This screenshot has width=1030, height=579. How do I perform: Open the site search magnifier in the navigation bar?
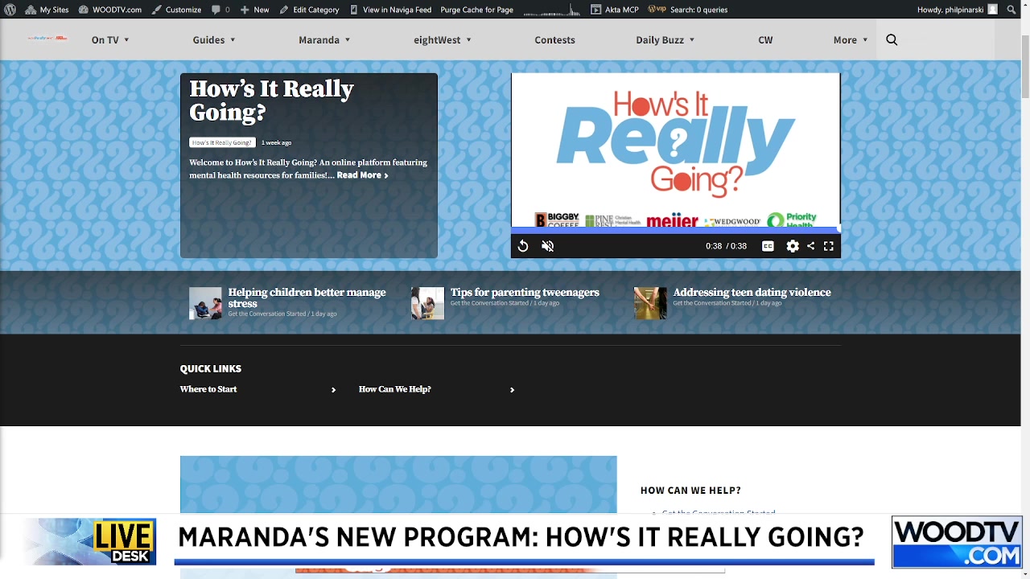(892, 39)
